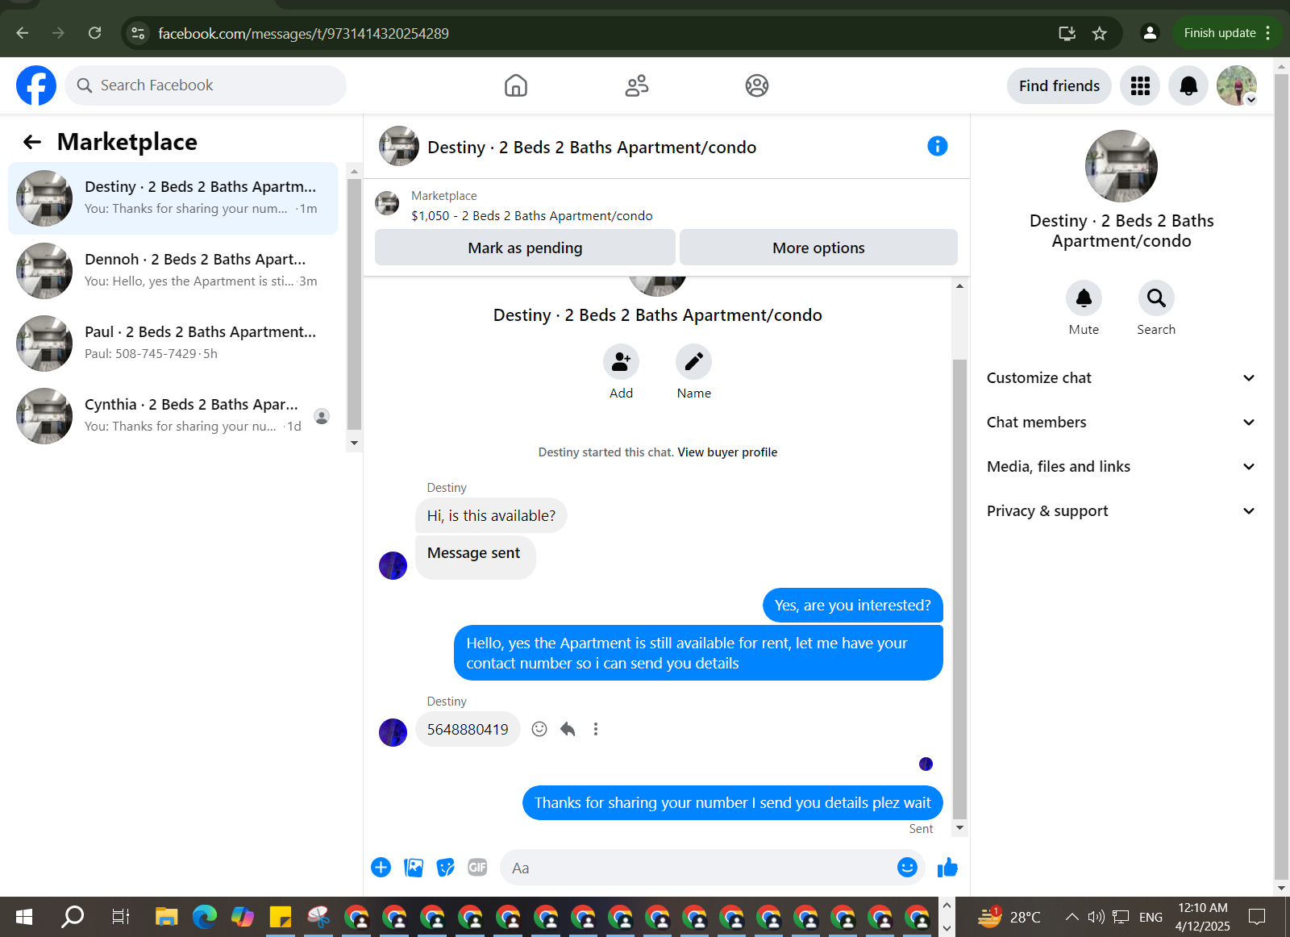The height and width of the screenshot is (937, 1290).
Task: Click the Marketplace heading
Action: 127,142
